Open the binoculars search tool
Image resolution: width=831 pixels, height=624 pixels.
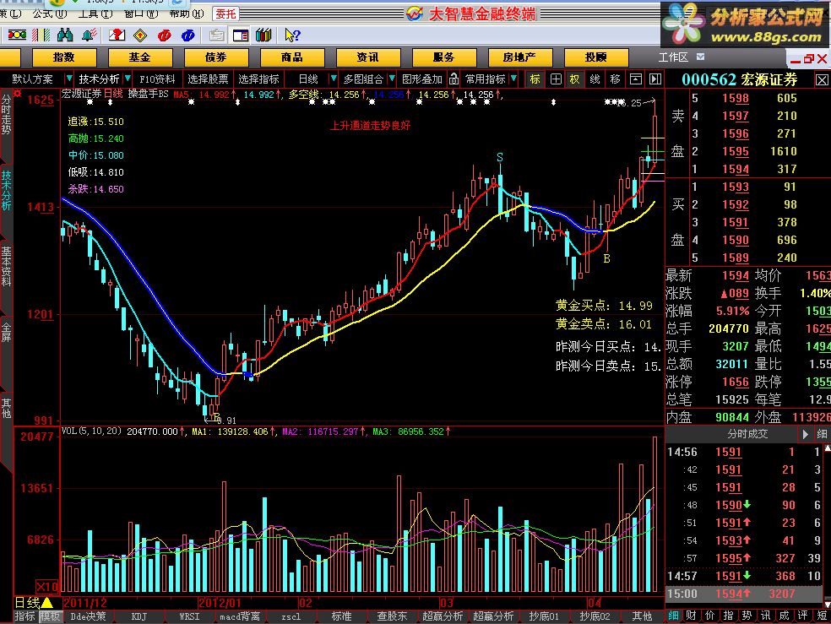point(65,35)
